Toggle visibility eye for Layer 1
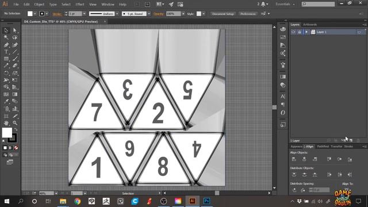The width and height of the screenshot is (368, 207). [293, 32]
